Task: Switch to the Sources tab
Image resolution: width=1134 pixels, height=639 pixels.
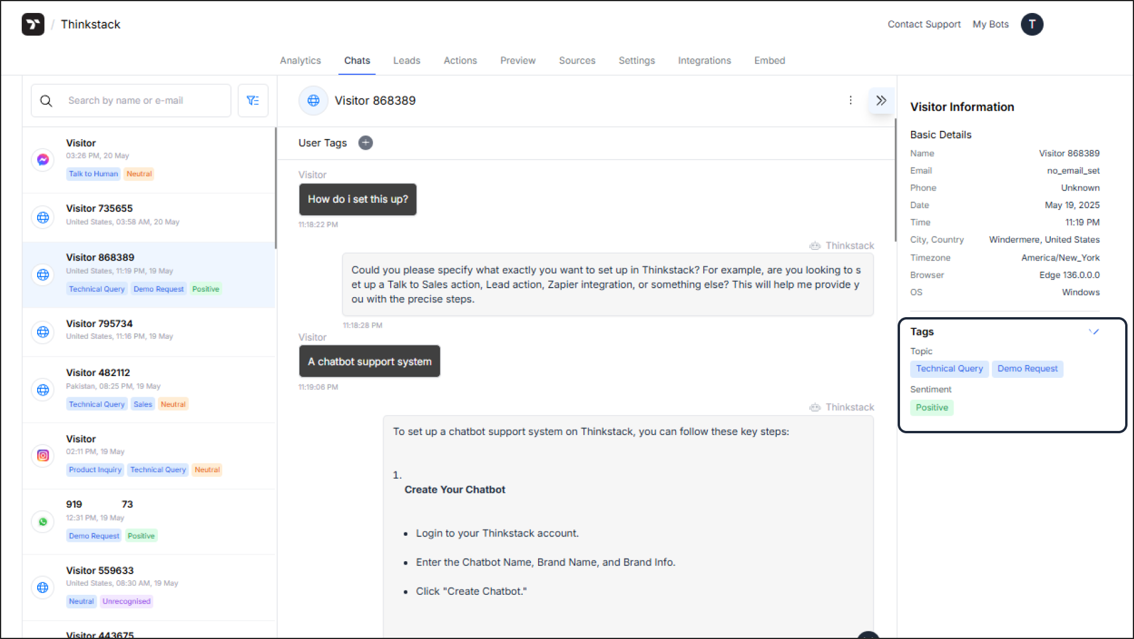Action: pos(577,61)
